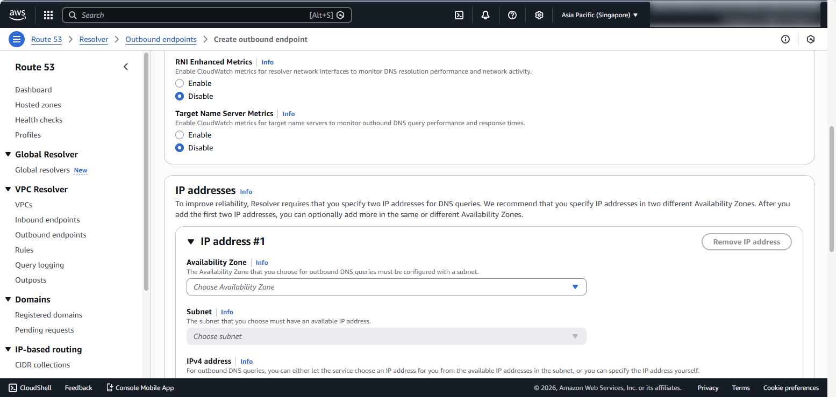Open the help question mark menu

coord(512,15)
